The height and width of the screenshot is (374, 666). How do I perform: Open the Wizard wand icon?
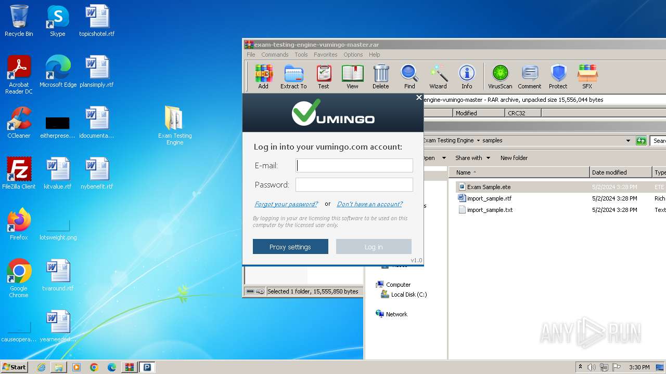(x=438, y=77)
